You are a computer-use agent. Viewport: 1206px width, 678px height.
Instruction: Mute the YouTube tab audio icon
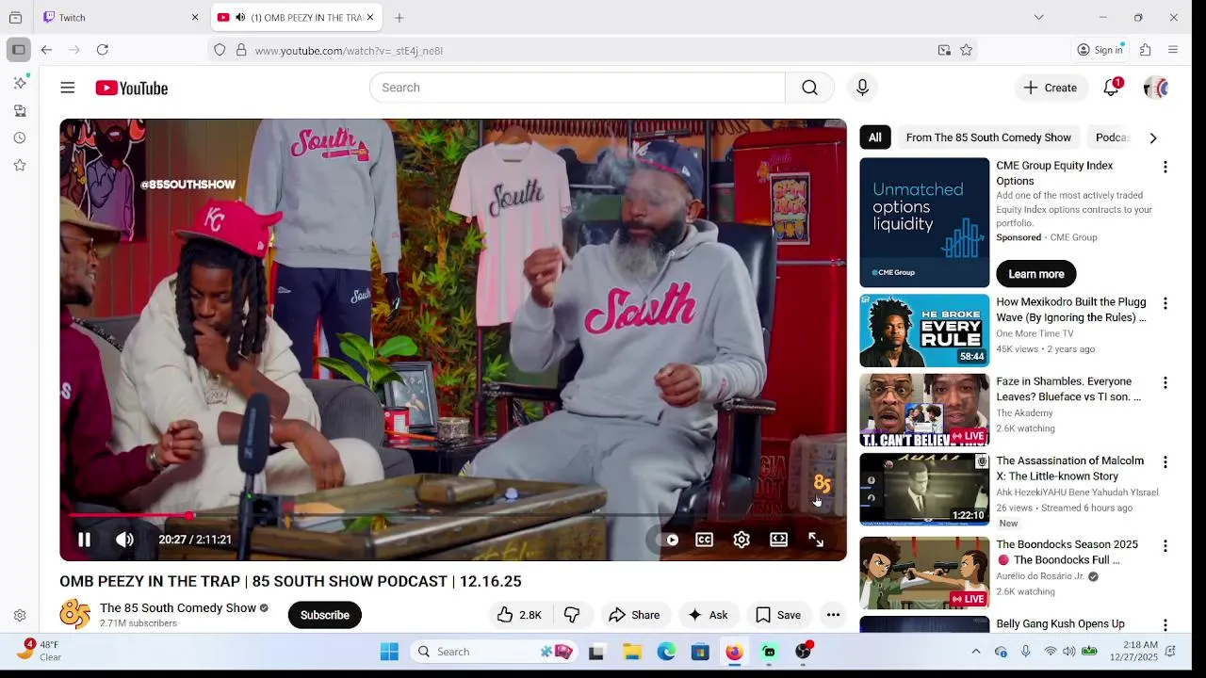pyautogui.click(x=240, y=17)
